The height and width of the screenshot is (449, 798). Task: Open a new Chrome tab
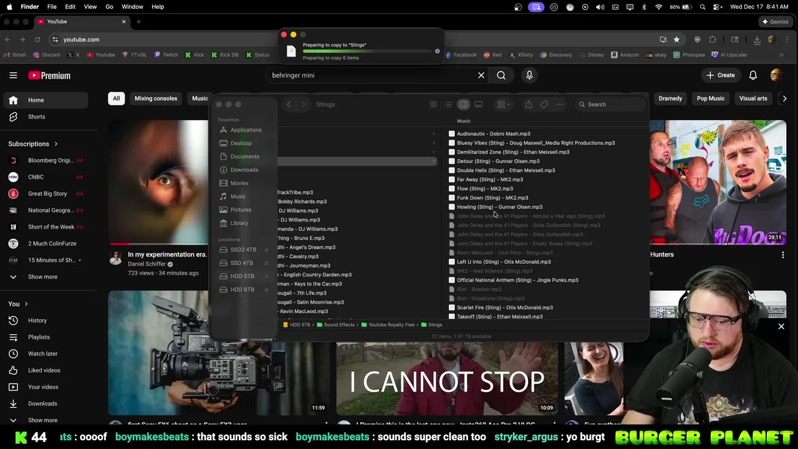tap(138, 22)
